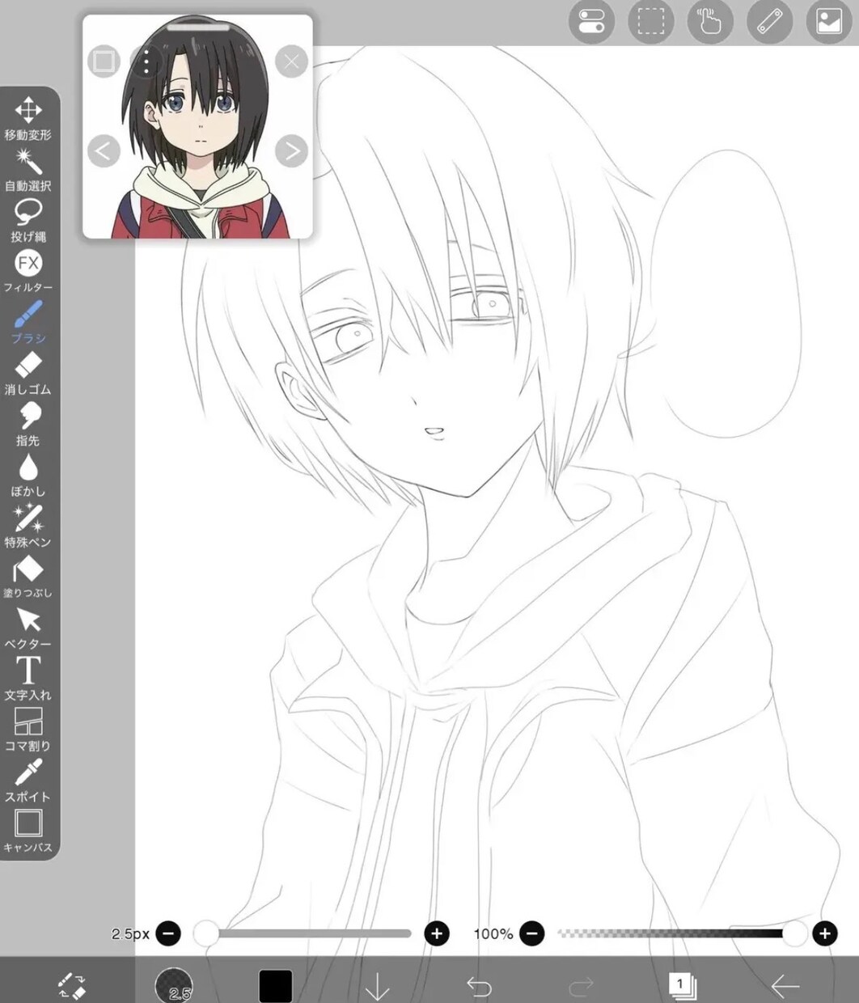Select the スポイト eyedropper tool
This screenshot has width=859, height=1003.
pyautogui.click(x=28, y=781)
